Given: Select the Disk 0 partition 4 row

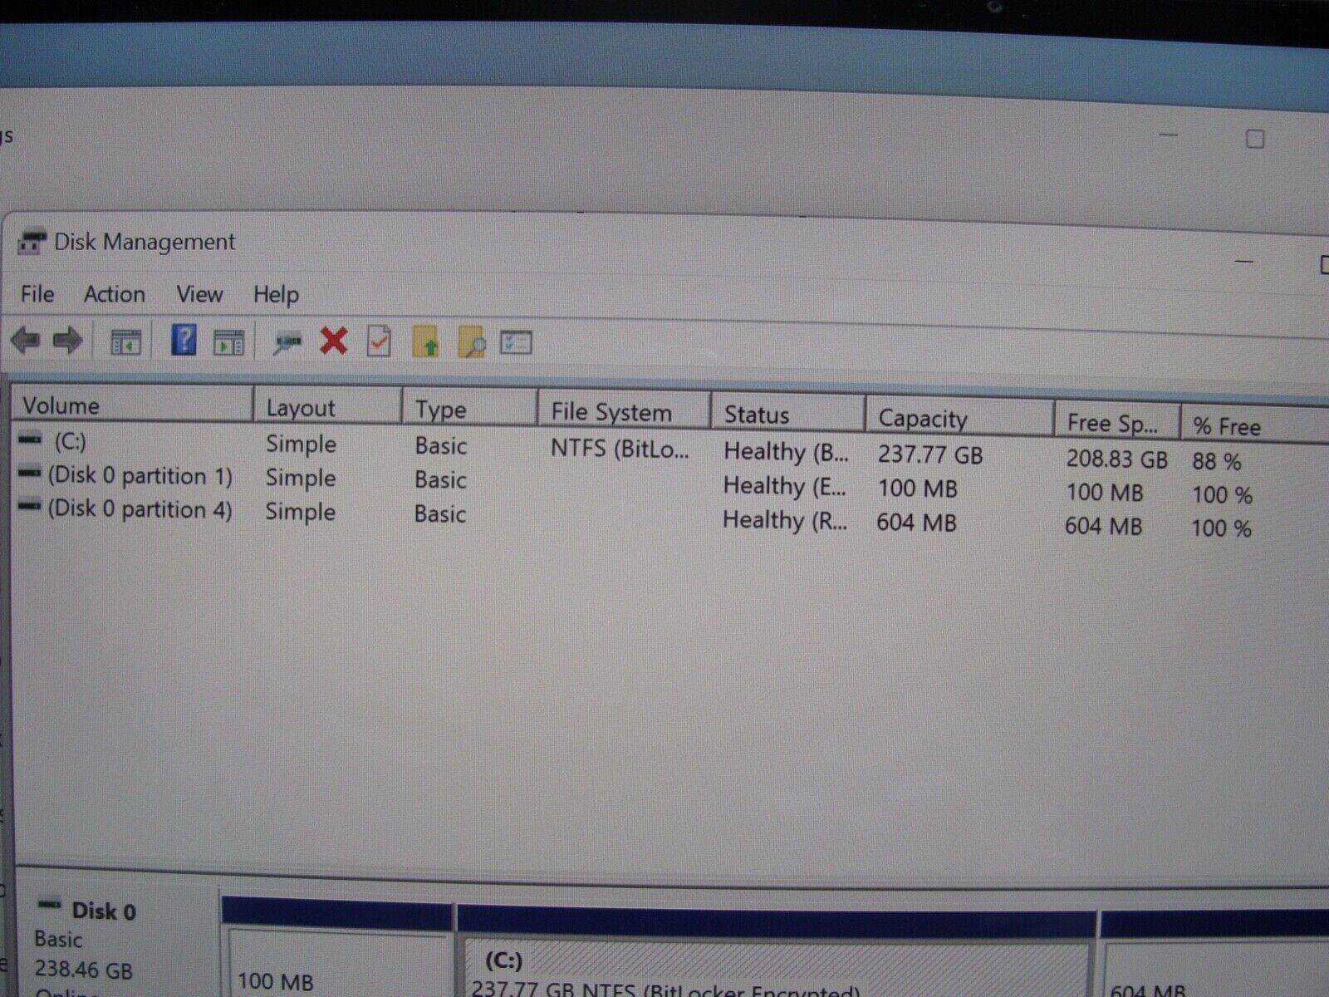Looking at the screenshot, I should pyautogui.click(x=140, y=509).
